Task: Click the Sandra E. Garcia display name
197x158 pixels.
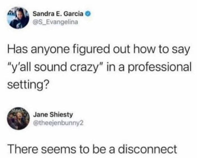Action: 58,14
